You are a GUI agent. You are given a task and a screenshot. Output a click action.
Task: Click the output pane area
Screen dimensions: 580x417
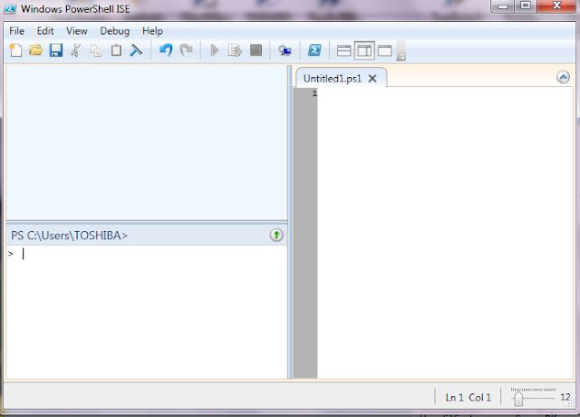[147, 142]
